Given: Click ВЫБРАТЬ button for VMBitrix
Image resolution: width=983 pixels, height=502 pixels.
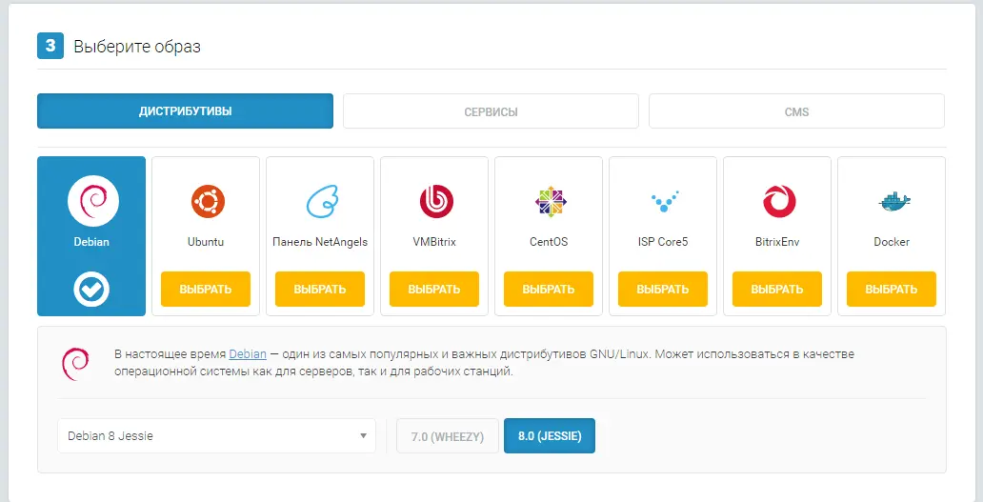Looking at the screenshot, I should 433,289.
